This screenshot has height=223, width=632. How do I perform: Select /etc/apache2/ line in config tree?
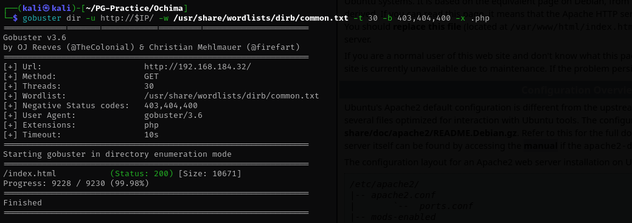tap(384, 184)
